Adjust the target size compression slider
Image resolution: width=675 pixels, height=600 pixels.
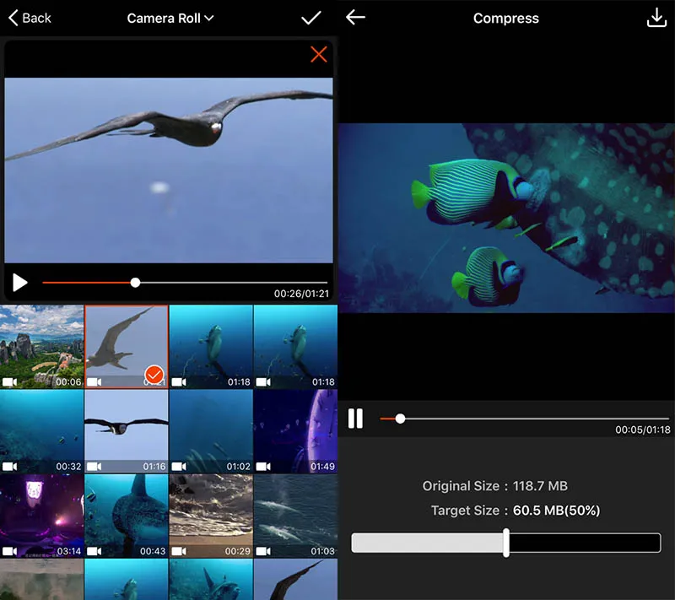506,542
